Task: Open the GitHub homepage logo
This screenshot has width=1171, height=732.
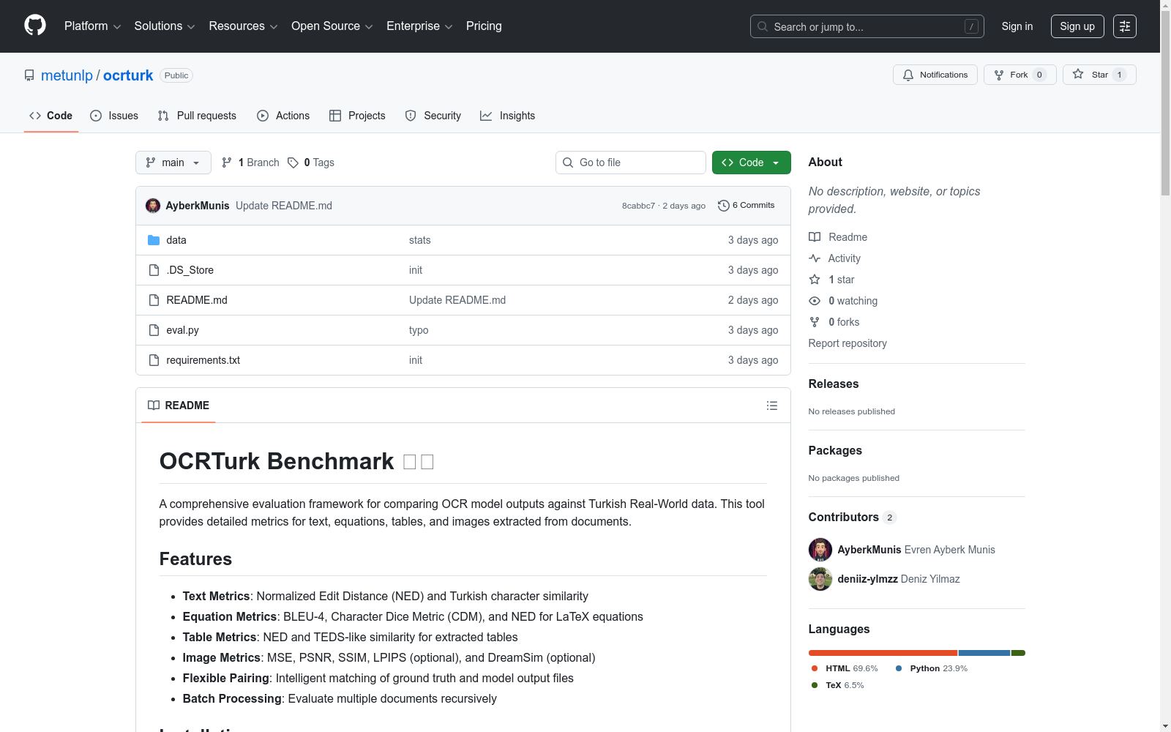Action: [35, 26]
